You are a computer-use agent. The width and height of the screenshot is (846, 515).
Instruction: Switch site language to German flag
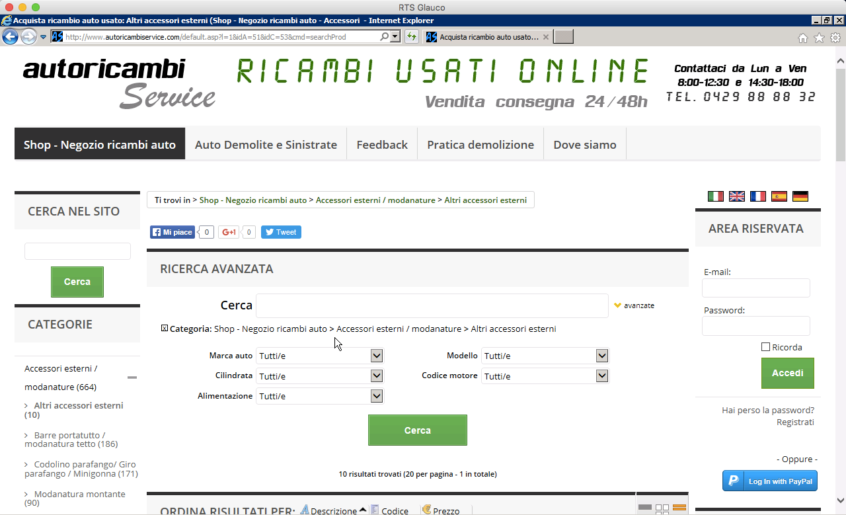click(800, 196)
